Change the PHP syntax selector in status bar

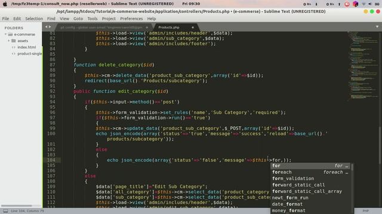(x=366, y=211)
